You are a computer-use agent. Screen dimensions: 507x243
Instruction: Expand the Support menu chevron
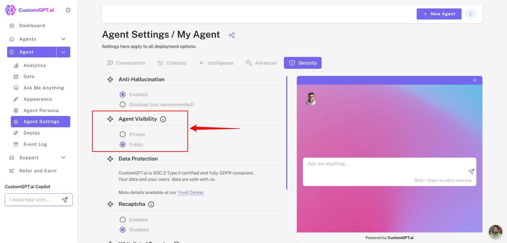[x=63, y=158]
